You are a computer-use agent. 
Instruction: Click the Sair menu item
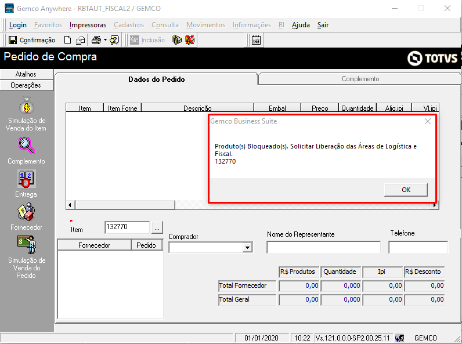(x=323, y=25)
